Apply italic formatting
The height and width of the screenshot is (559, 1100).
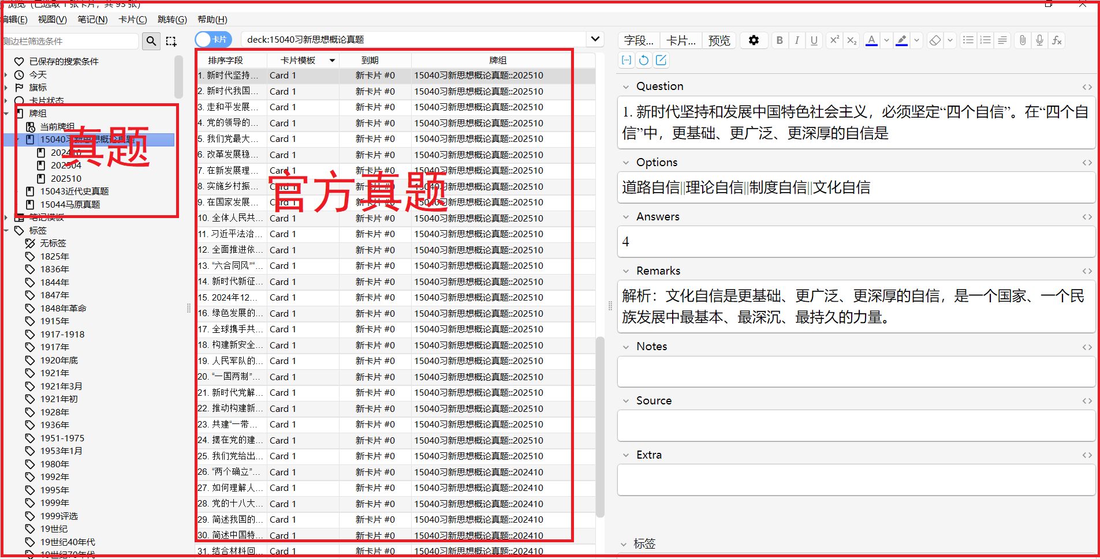pos(797,40)
